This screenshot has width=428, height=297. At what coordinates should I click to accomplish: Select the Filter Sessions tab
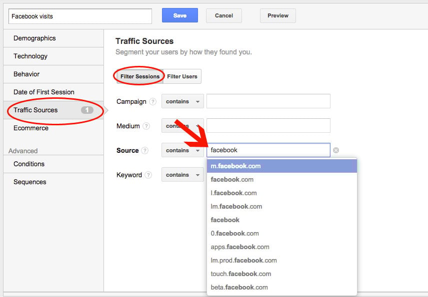coord(139,76)
